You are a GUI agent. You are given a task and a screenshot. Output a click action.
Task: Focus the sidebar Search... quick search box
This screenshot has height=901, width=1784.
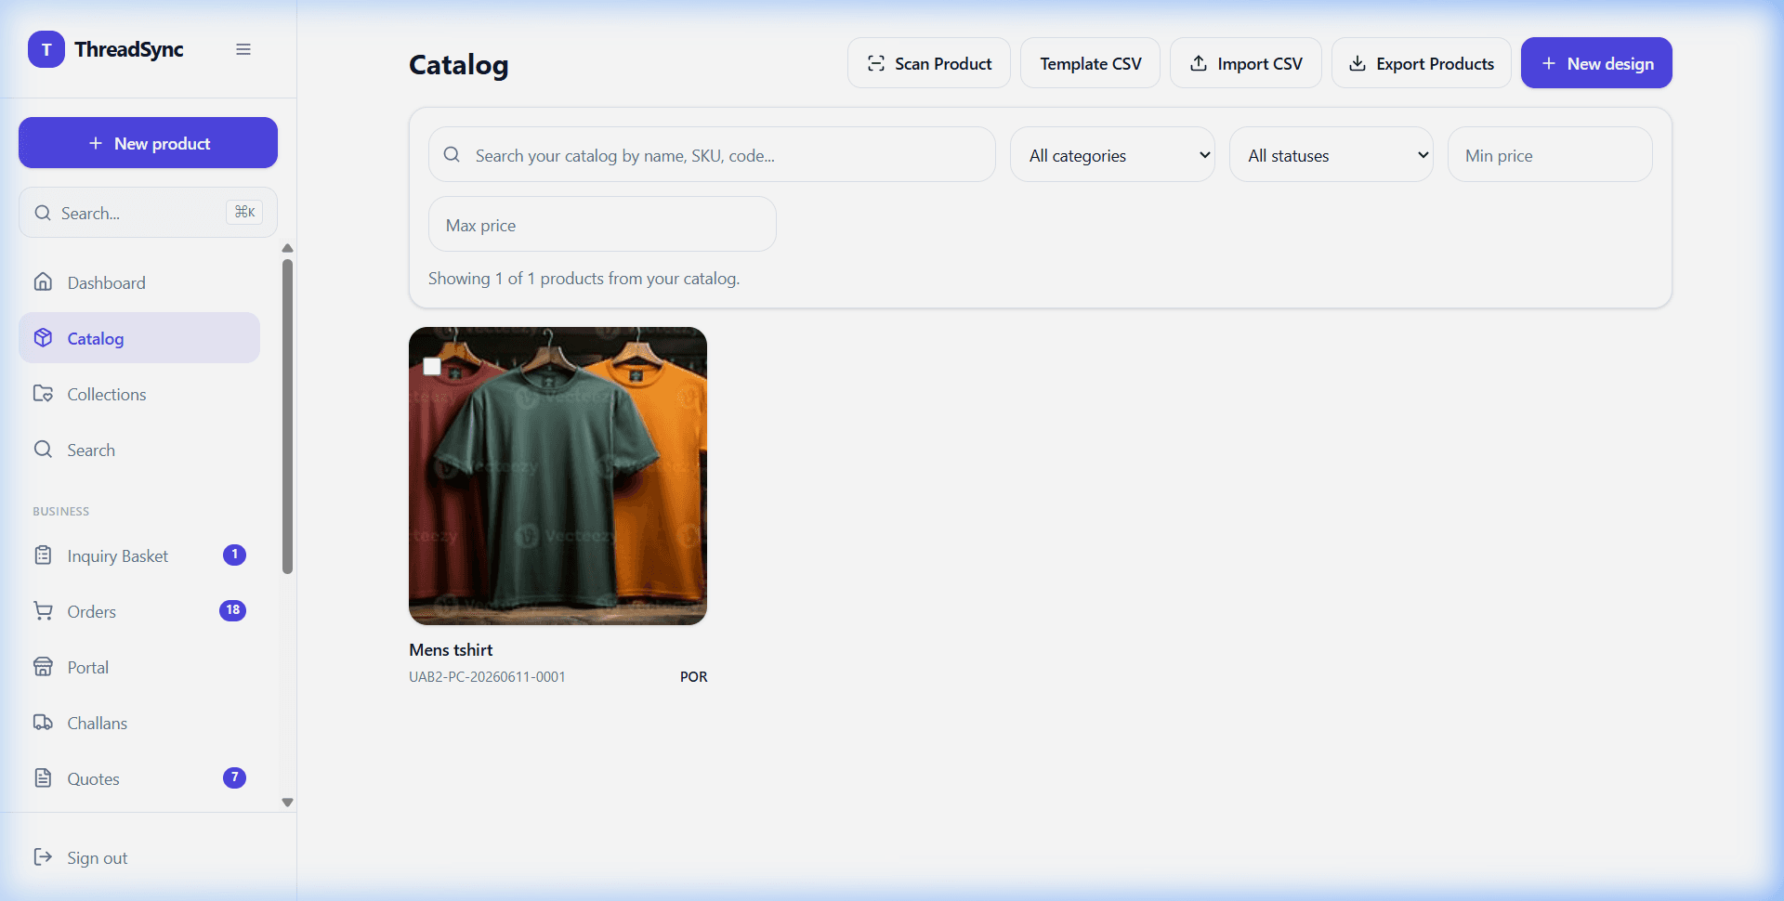pos(148,213)
